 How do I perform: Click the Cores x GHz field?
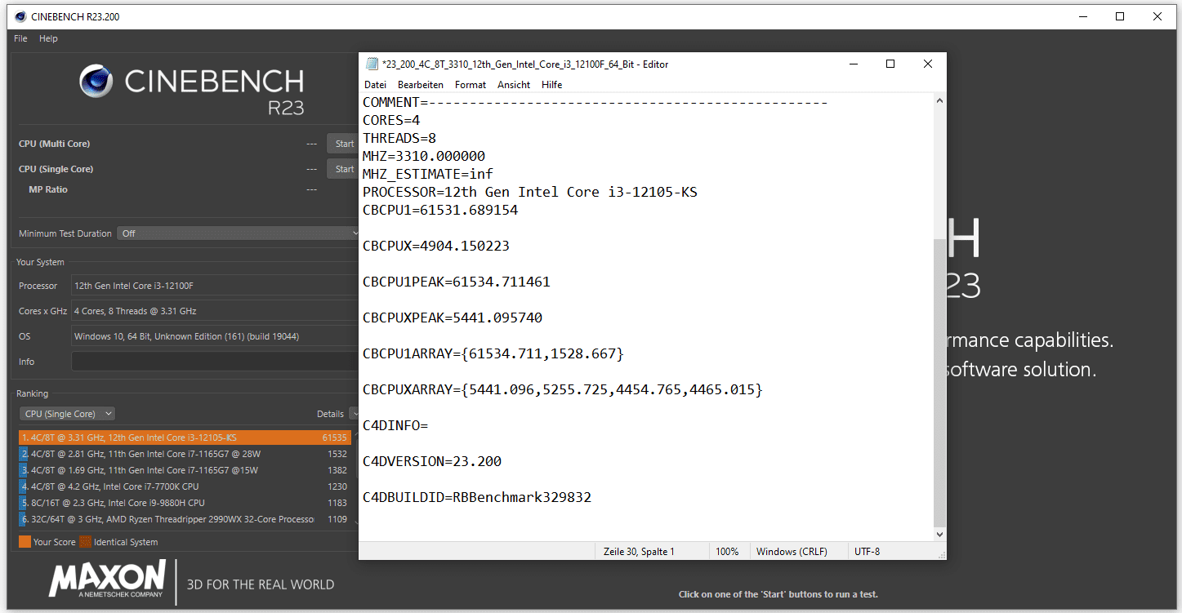(215, 311)
